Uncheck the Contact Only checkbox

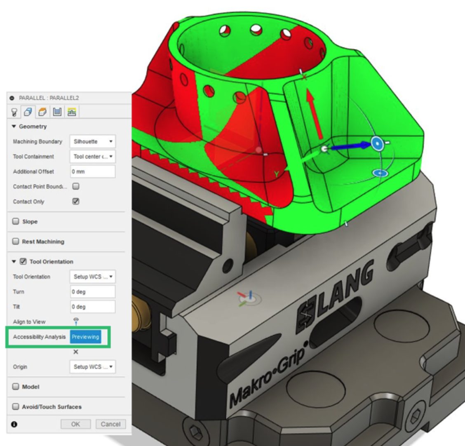pos(76,201)
